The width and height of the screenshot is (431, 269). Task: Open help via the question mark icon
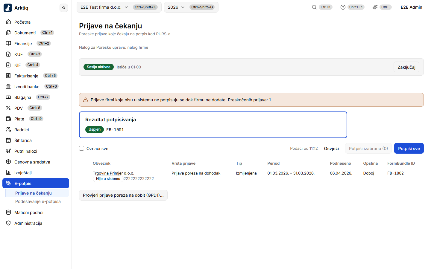343,7
